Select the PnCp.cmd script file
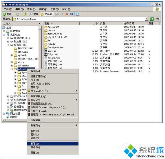165x159 pixels. (51, 54)
